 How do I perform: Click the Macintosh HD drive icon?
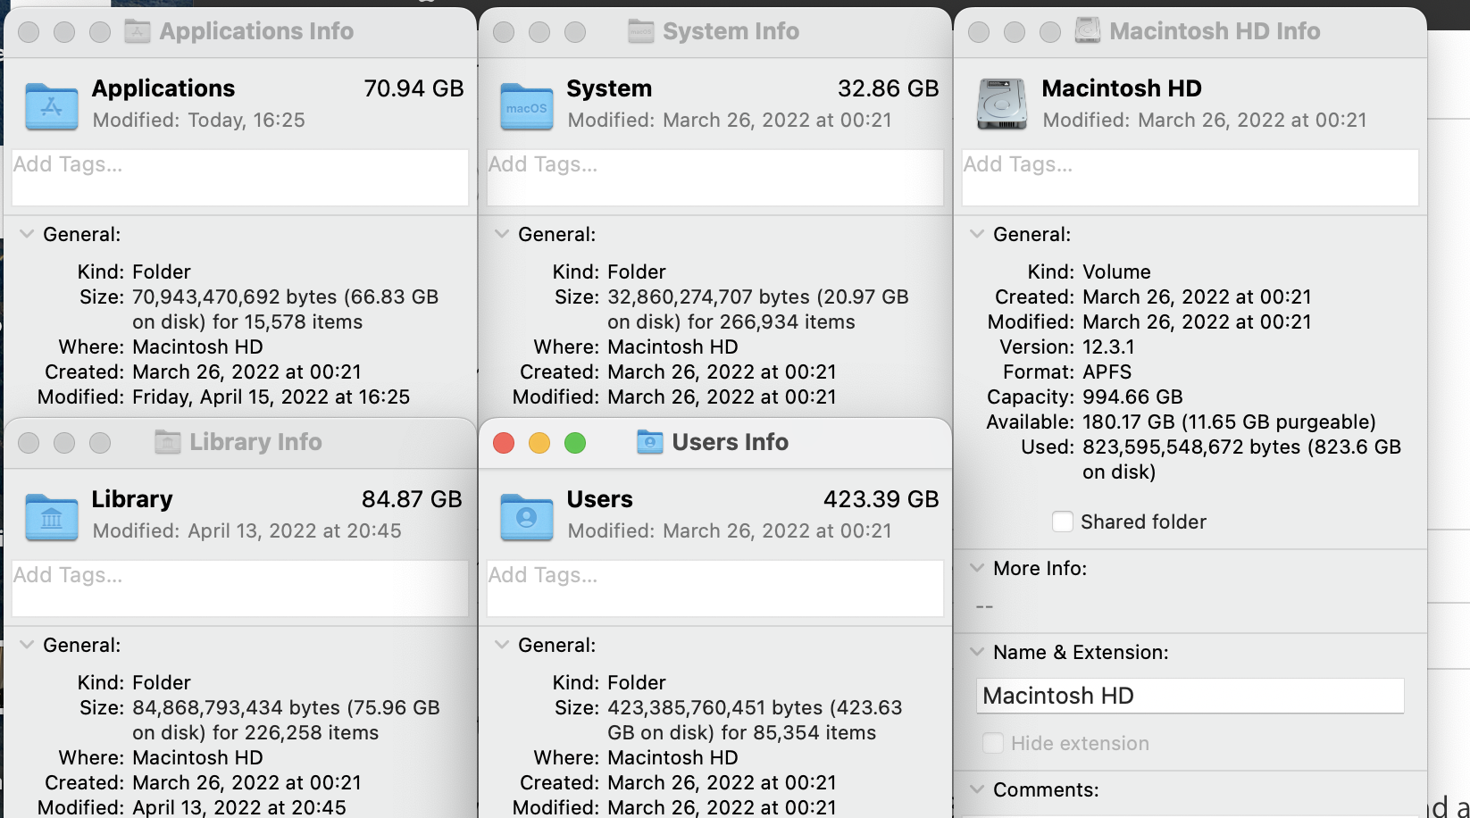coord(1002,104)
